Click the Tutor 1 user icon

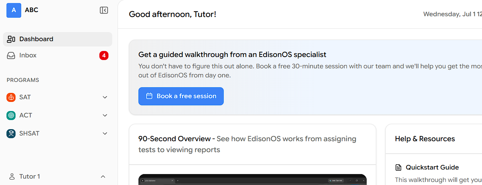[12, 176]
